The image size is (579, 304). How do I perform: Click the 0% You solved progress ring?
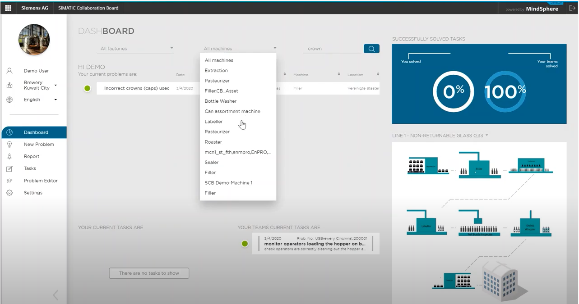(454, 91)
